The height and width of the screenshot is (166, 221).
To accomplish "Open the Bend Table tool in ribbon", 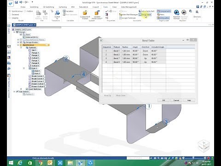I will tap(145, 15).
